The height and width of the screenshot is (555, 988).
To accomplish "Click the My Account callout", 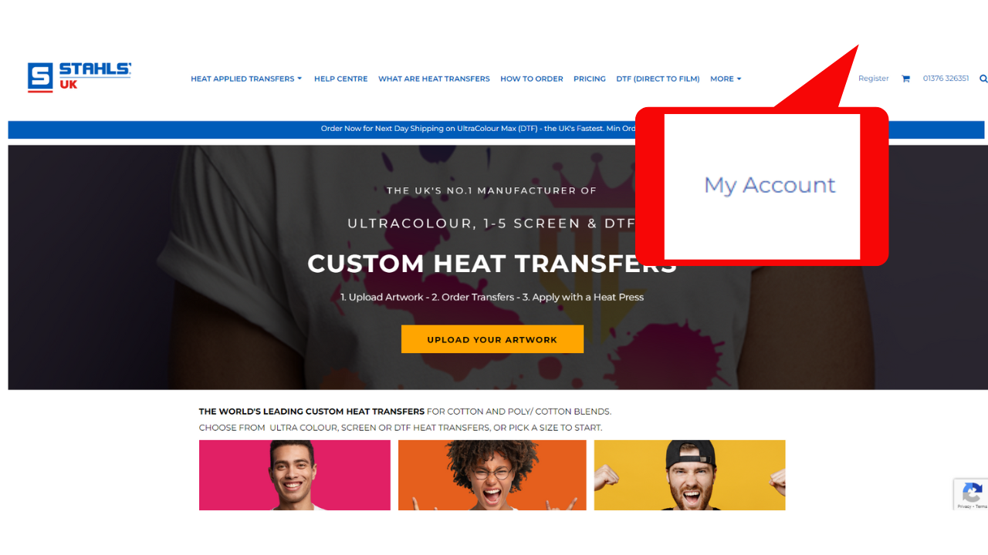I will [x=770, y=186].
